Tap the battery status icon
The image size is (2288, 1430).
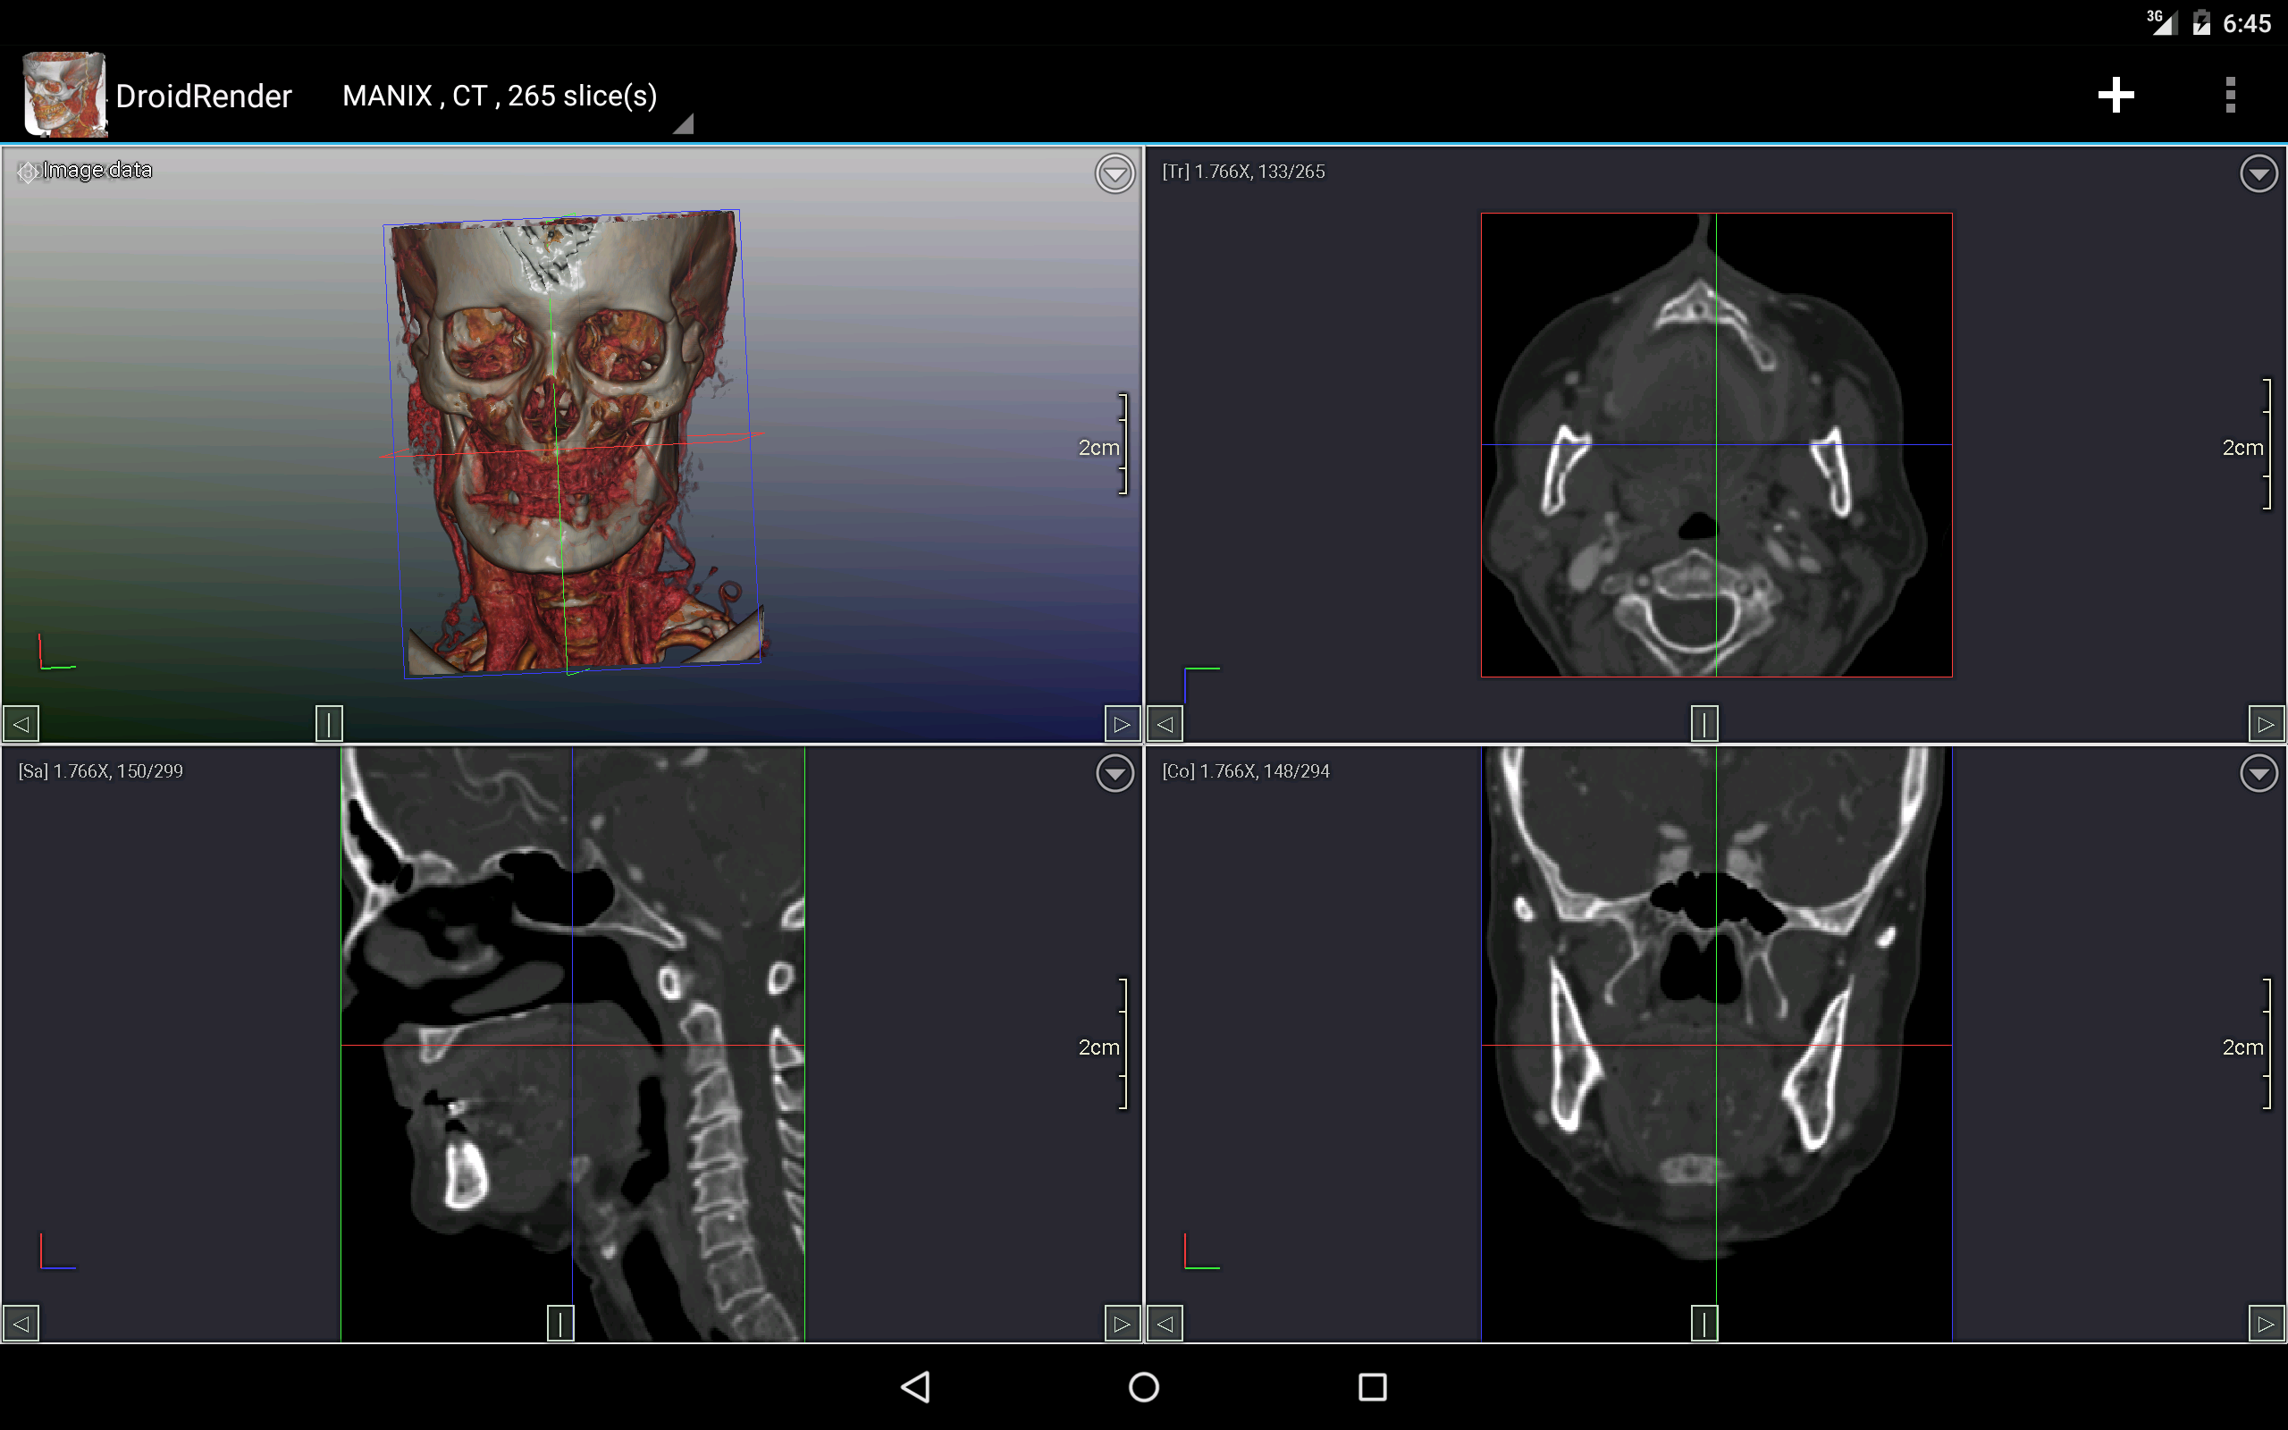tap(2202, 22)
